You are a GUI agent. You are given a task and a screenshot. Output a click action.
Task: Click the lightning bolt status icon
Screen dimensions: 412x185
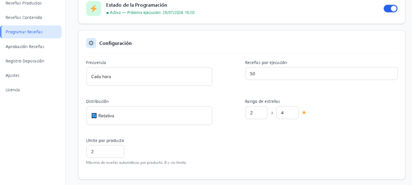point(94,9)
